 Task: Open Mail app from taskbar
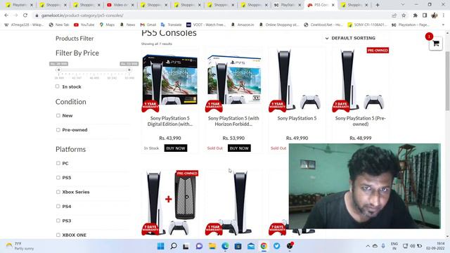251,246
